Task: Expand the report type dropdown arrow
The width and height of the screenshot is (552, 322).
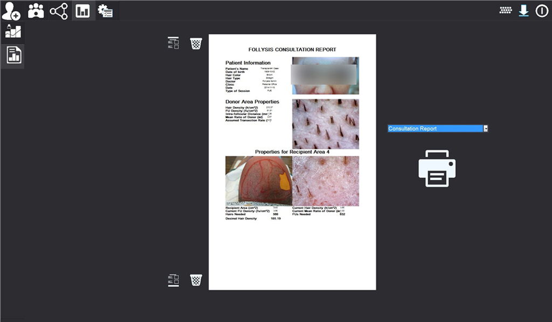Action: coord(486,128)
